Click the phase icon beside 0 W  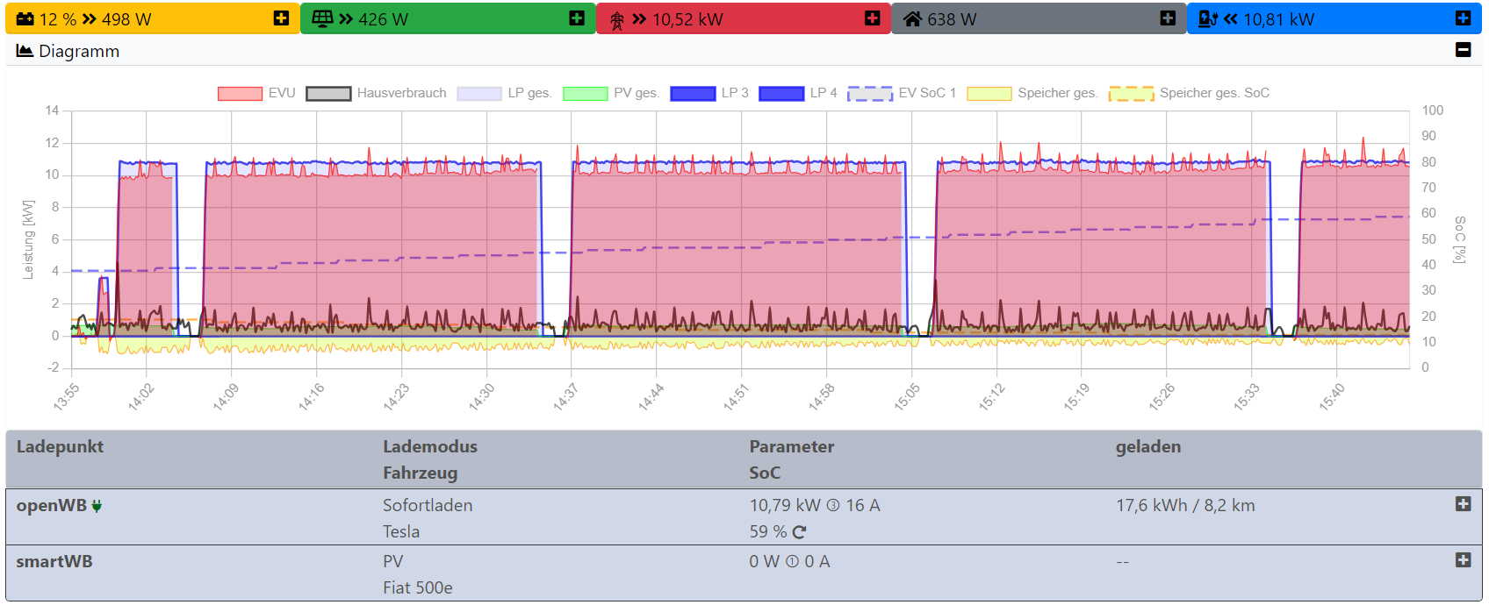click(792, 562)
